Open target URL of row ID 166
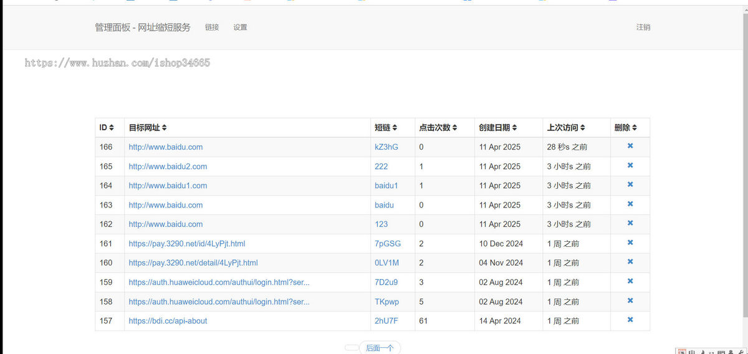 [166, 147]
